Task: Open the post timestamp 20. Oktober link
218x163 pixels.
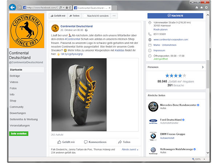Action: click(x=72, y=30)
